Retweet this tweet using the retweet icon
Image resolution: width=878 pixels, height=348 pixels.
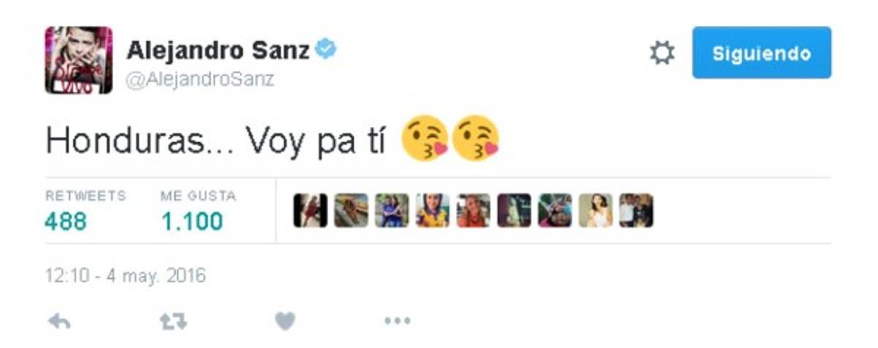173,321
